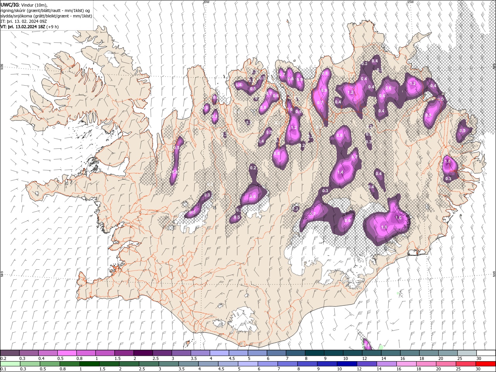Click the '15W' longitude label

point(410,2)
